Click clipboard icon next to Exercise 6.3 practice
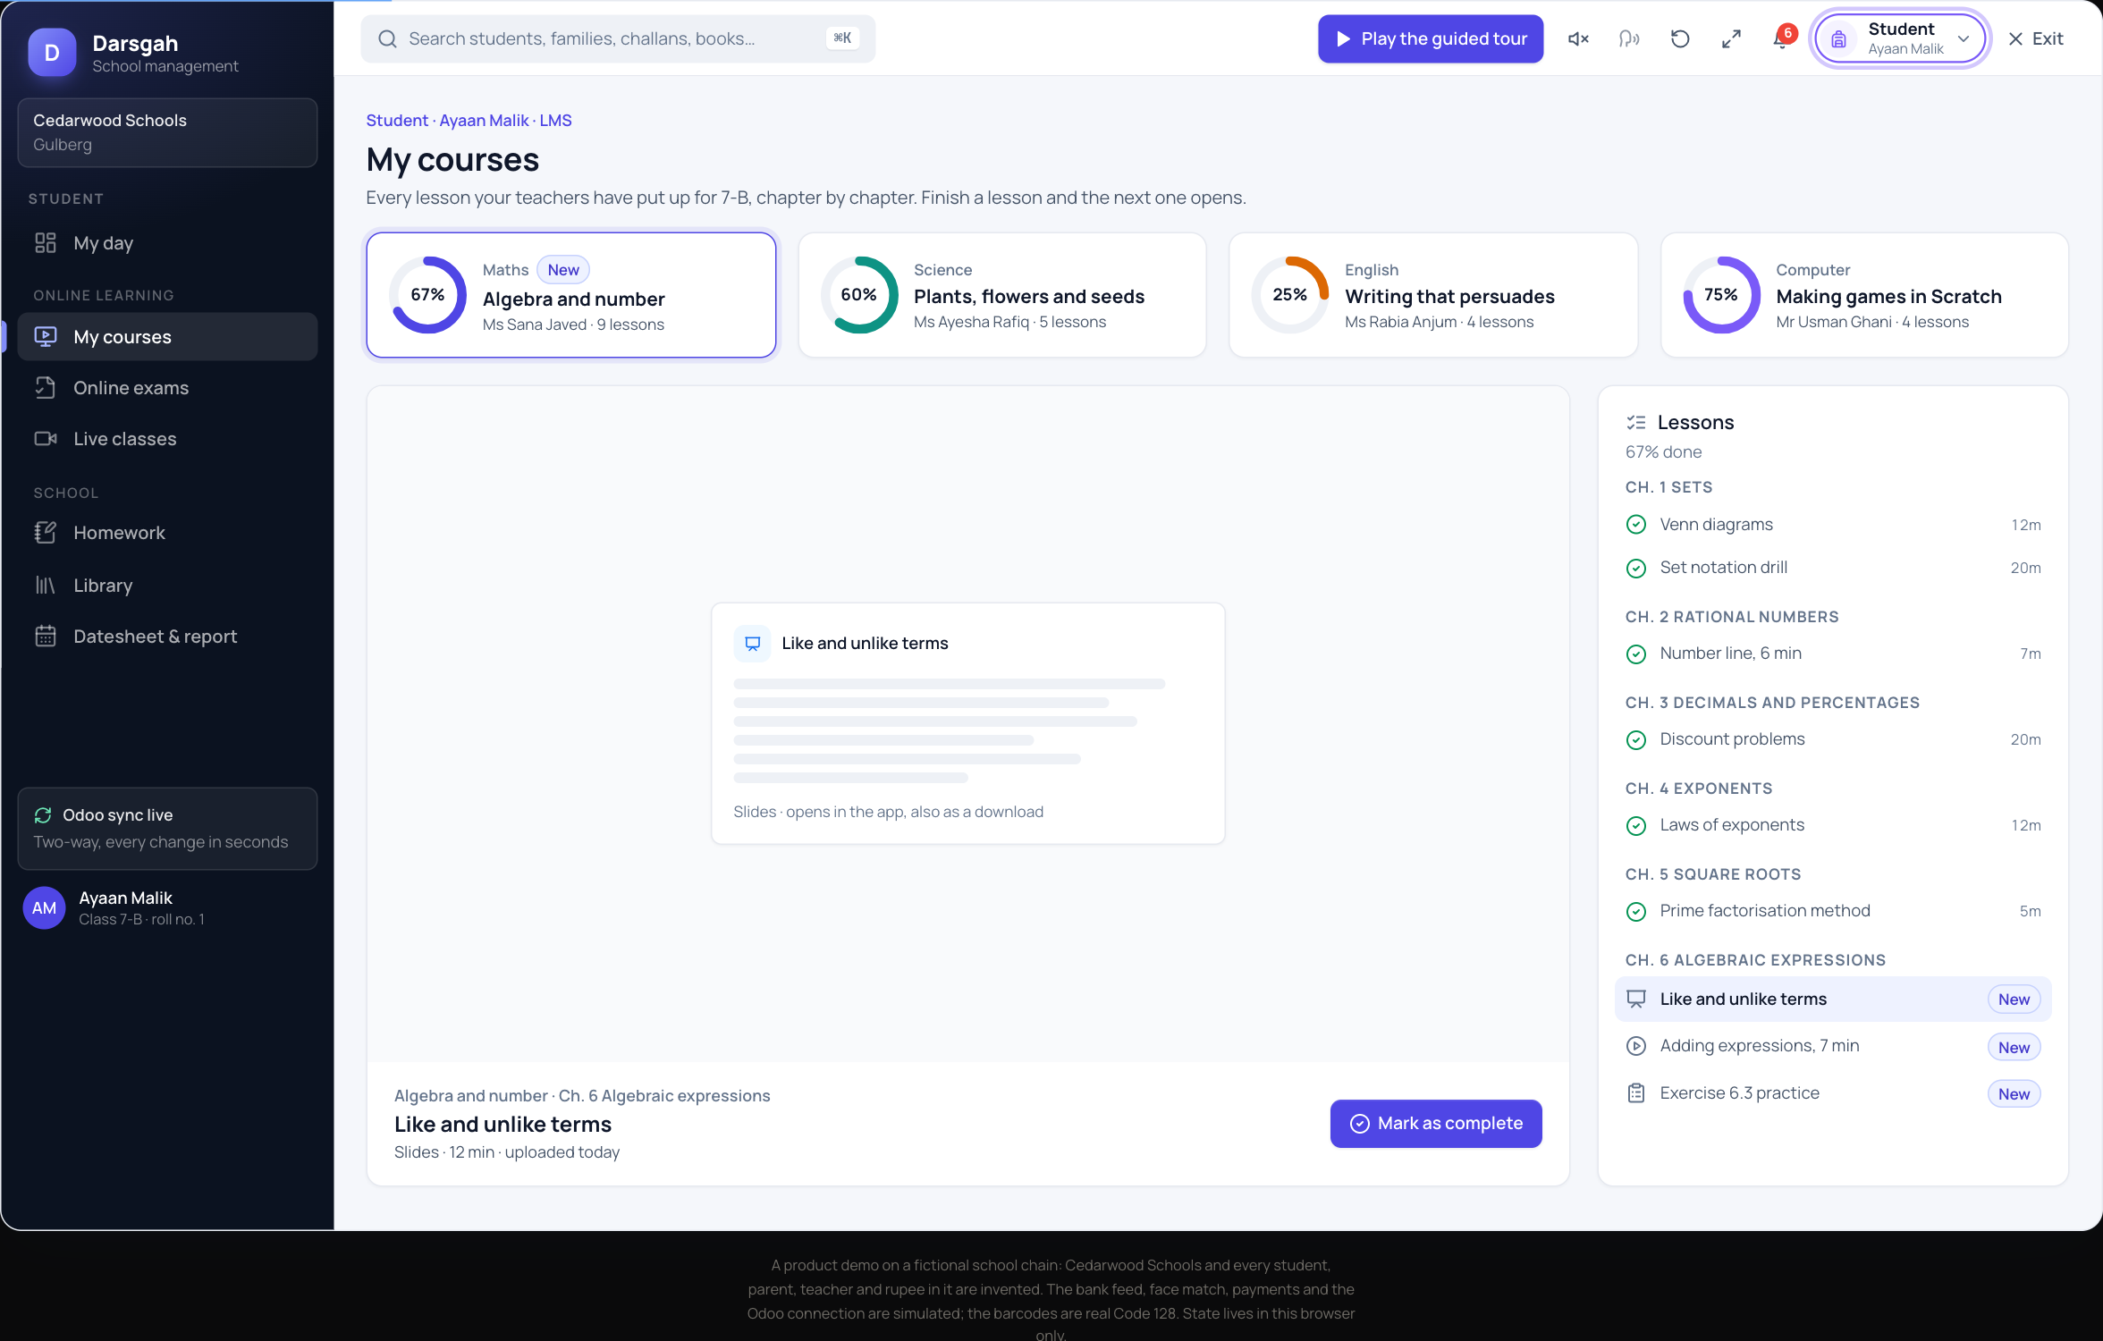 pos(1636,1093)
